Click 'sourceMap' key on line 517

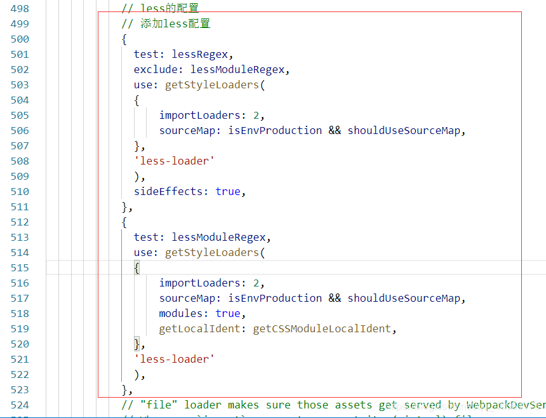click(x=187, y=298)
